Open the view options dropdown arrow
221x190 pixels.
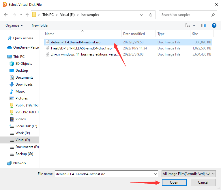click(x=194, y=25)
